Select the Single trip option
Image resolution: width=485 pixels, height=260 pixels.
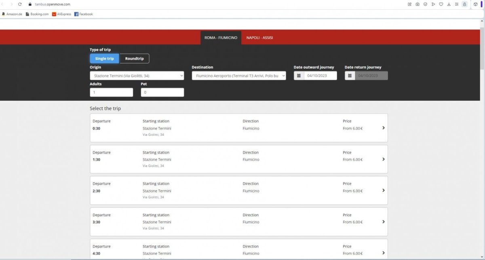tap(104, 59)
